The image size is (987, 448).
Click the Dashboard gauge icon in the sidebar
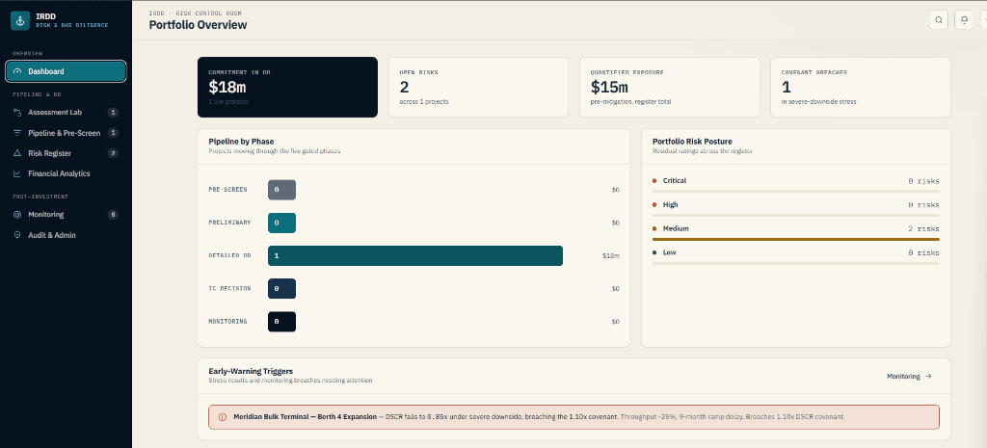[x=17, y=71]
